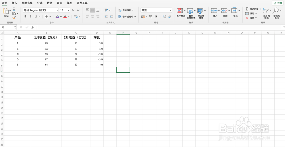
Task: Align text left
Action: point(87,17)
